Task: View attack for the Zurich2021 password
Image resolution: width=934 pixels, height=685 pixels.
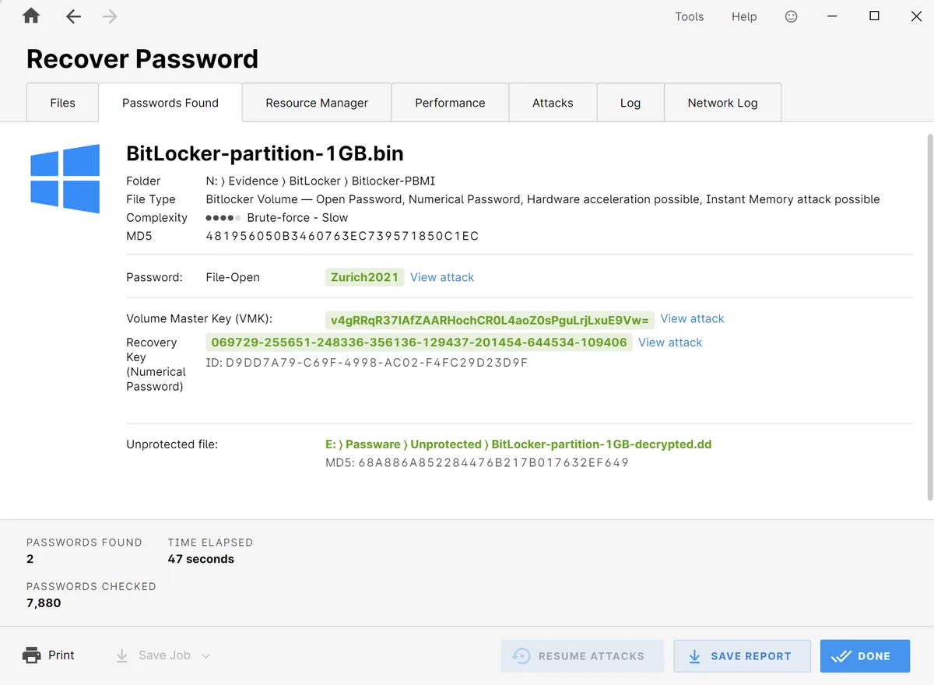Action: tap(442, 277)
